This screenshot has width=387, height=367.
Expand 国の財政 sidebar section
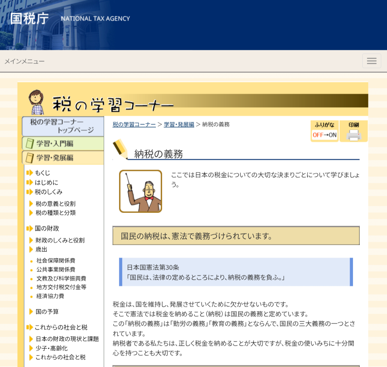(x=47, y=228)
